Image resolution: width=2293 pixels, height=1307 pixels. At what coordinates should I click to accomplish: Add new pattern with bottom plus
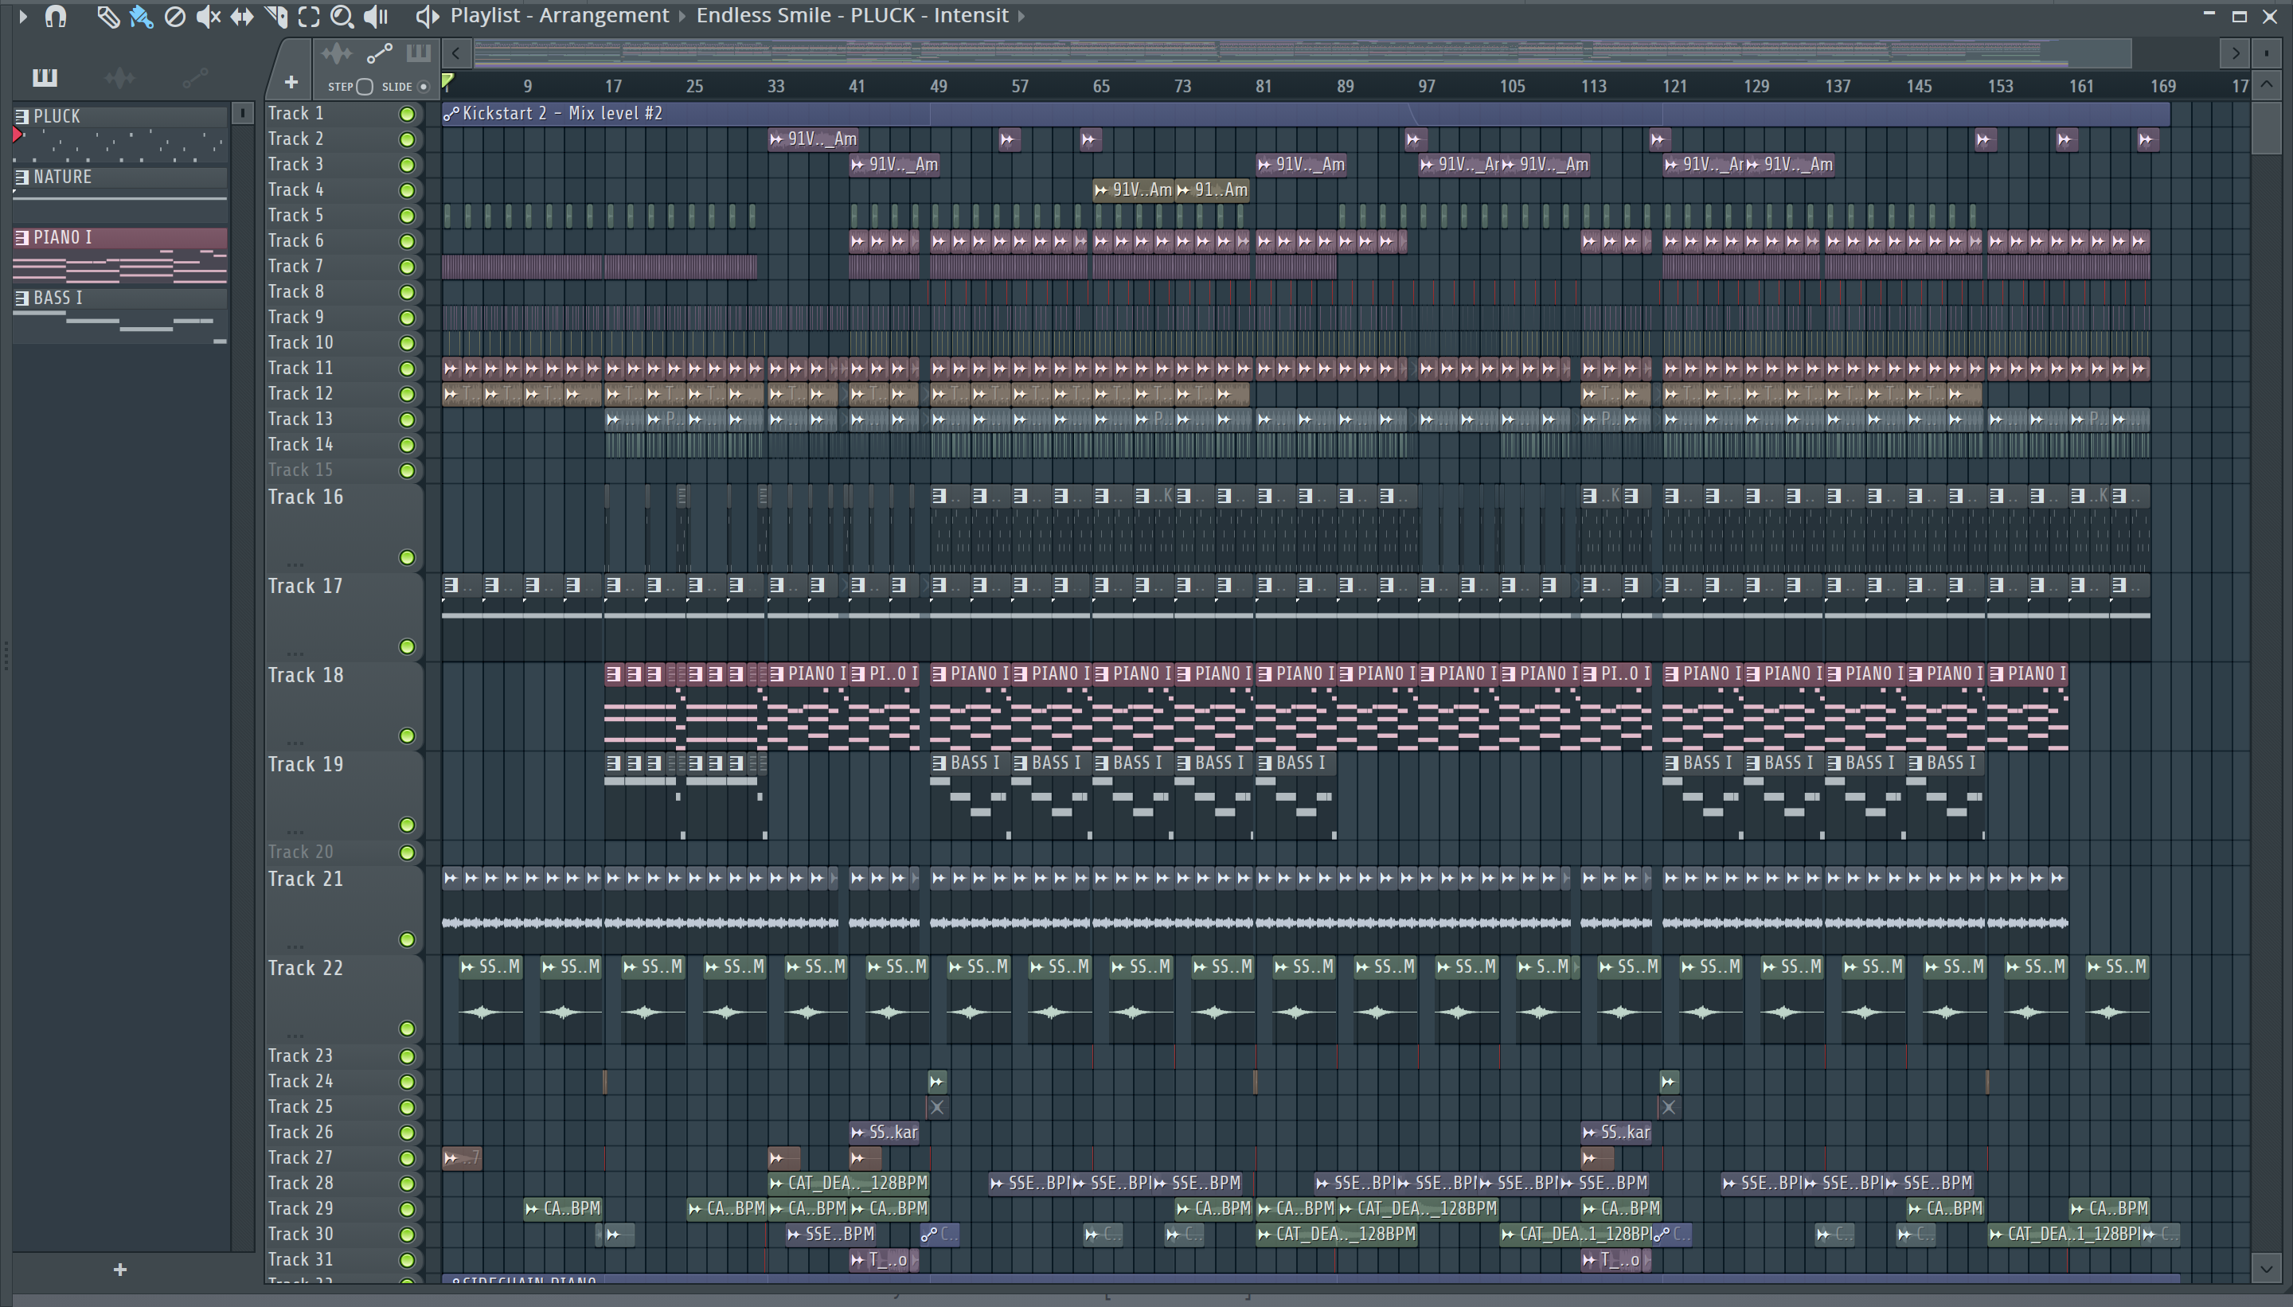[120, 1270]
